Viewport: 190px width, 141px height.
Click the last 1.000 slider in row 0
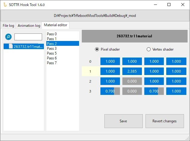[x=176, y=61]
